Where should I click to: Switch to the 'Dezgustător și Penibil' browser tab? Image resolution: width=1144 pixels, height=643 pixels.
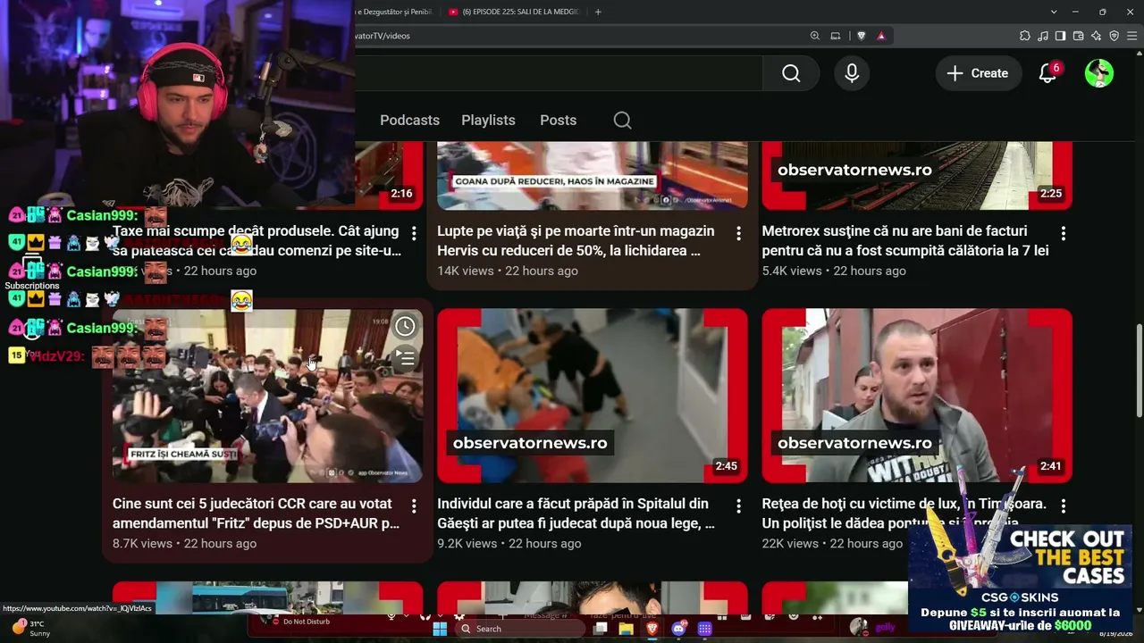(393, 12)
